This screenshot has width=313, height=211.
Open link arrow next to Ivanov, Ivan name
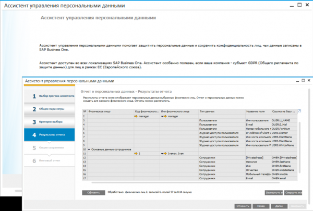[164, 154]
